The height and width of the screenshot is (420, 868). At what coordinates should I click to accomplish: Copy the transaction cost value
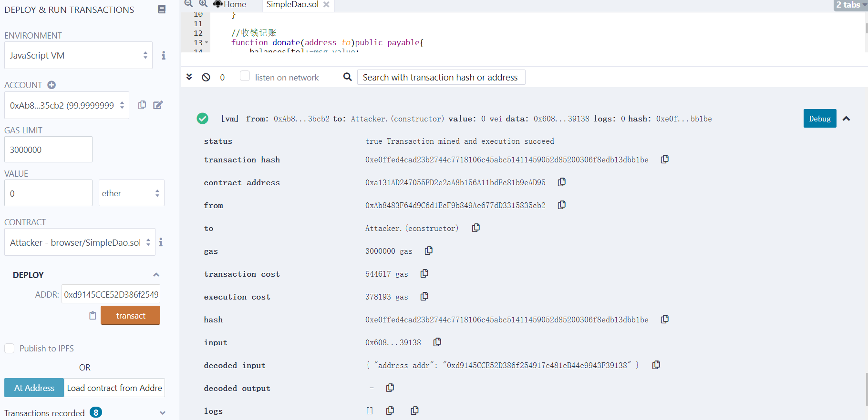(424, 273)
